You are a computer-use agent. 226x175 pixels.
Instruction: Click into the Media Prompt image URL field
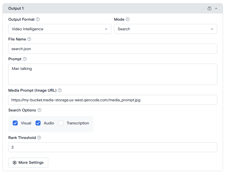click(112, 100)
